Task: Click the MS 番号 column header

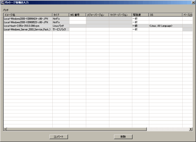Action: (77, 15)
